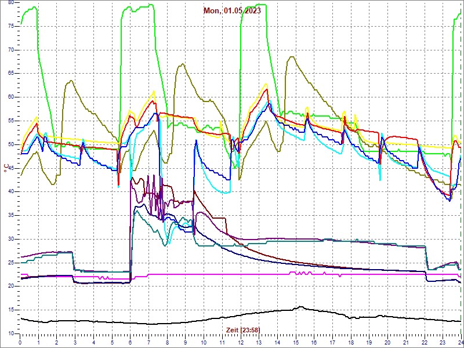Click the 75 temperature axis label
The width and height of the screenshot is (464, 348).
pos(11,26)
